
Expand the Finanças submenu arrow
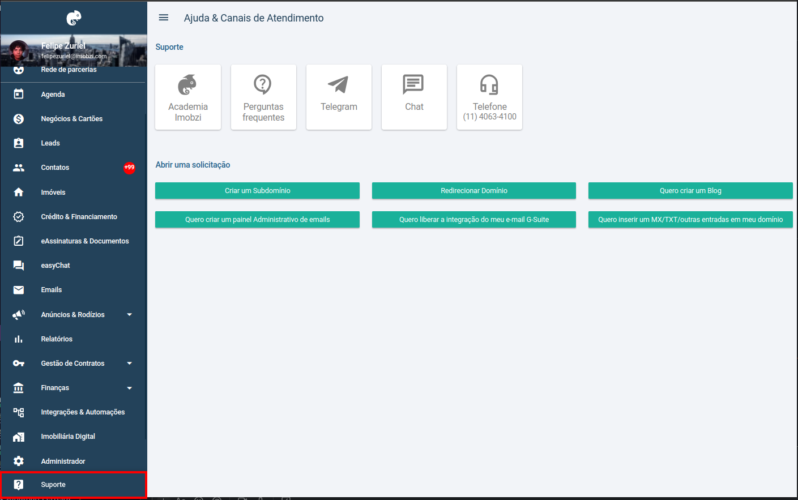130,388
